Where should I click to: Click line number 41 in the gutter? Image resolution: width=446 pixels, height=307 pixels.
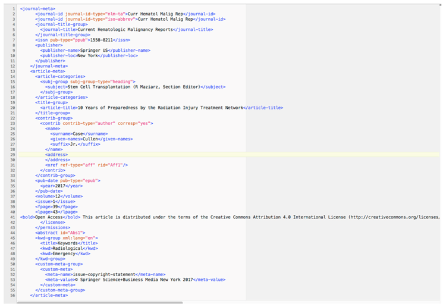click(x=12, y=217)
